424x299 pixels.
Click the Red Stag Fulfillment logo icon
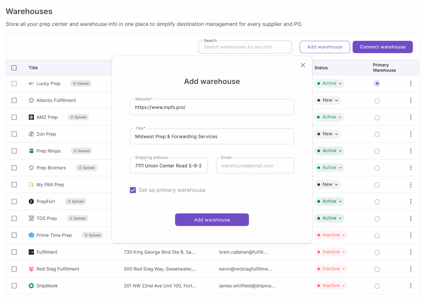pos(31,269)
